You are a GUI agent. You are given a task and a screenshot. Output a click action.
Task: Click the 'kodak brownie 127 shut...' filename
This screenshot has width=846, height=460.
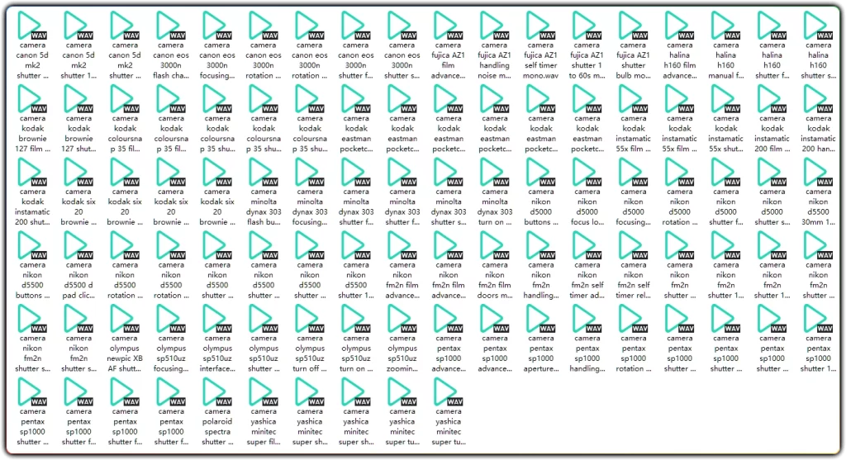point(78,134)
